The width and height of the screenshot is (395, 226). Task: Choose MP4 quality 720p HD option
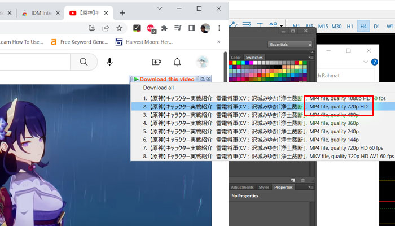263,107
